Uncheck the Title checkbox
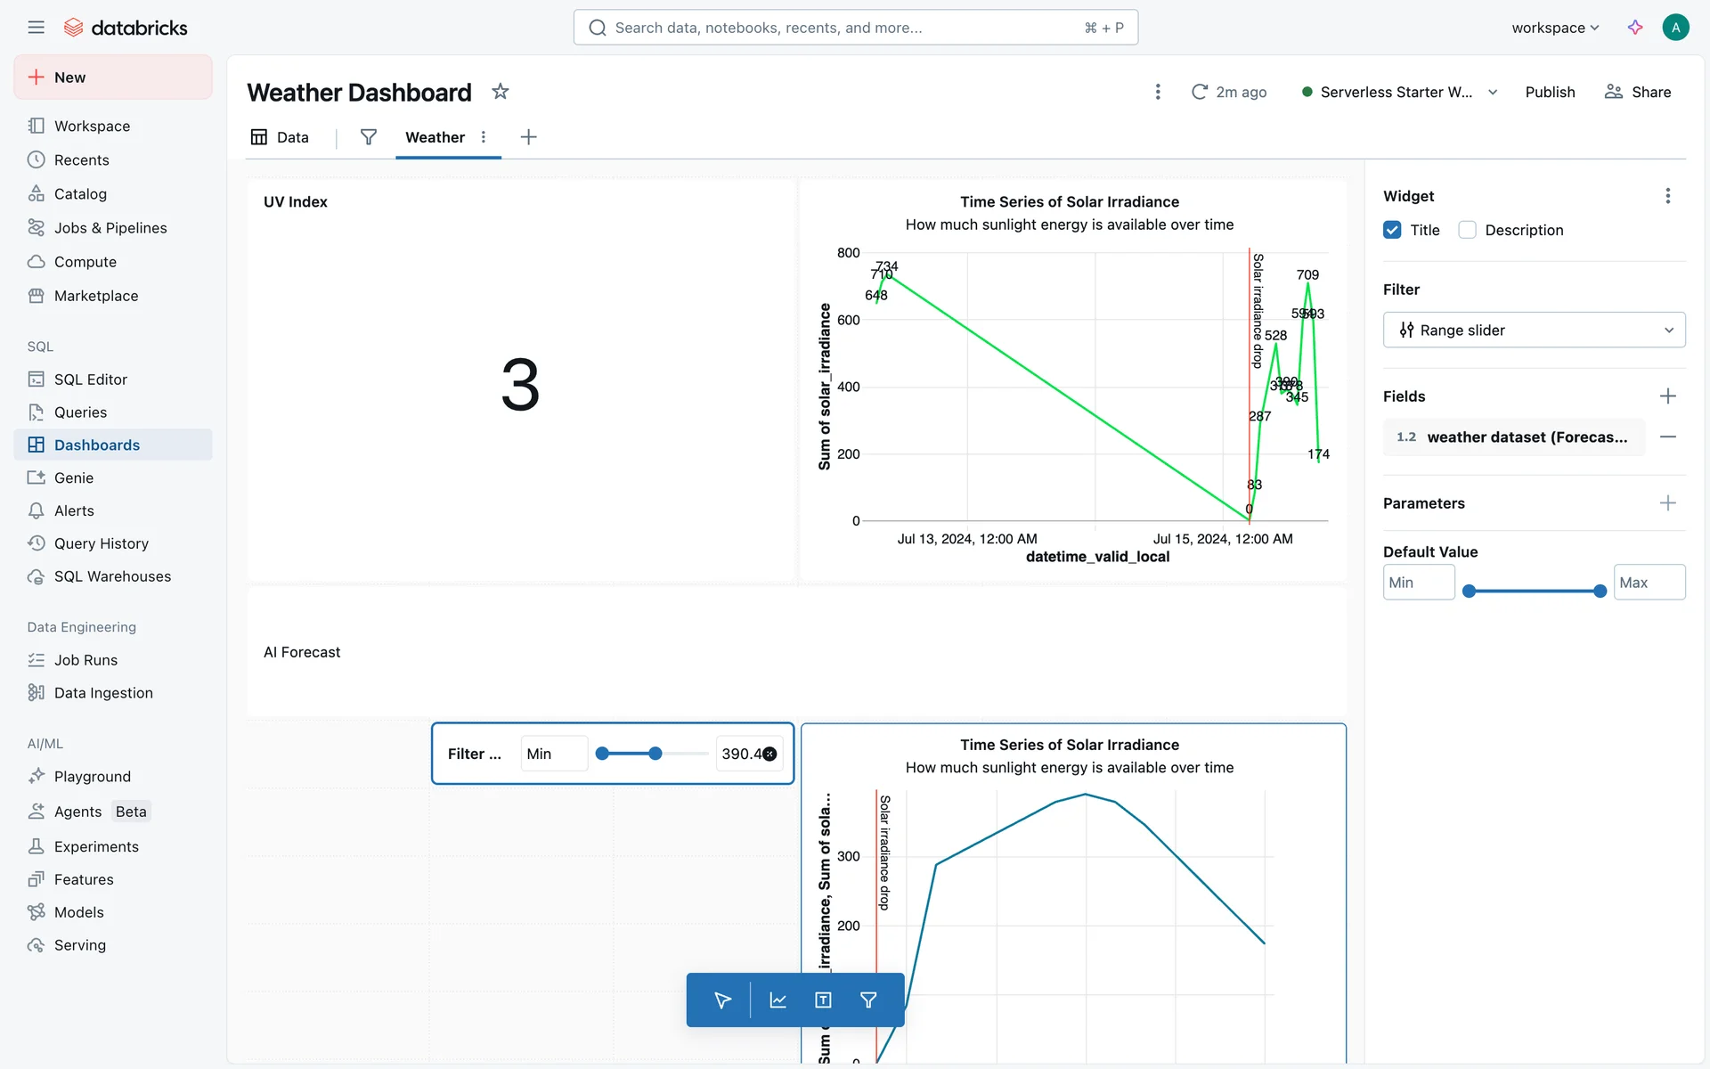The width and height of the screenshot is (1710, 1069). click(1392, 230)
